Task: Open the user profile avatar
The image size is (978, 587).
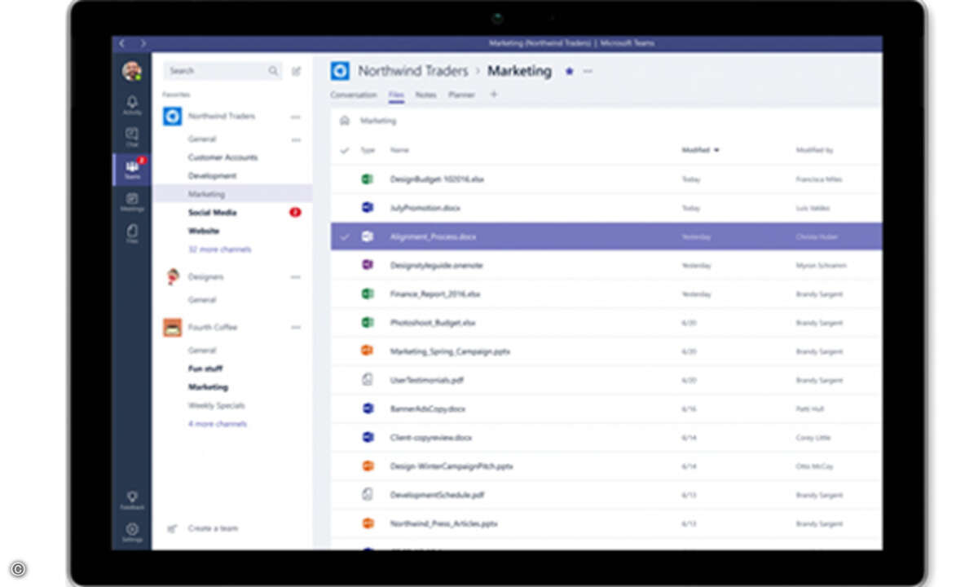Action: point(132,71)
